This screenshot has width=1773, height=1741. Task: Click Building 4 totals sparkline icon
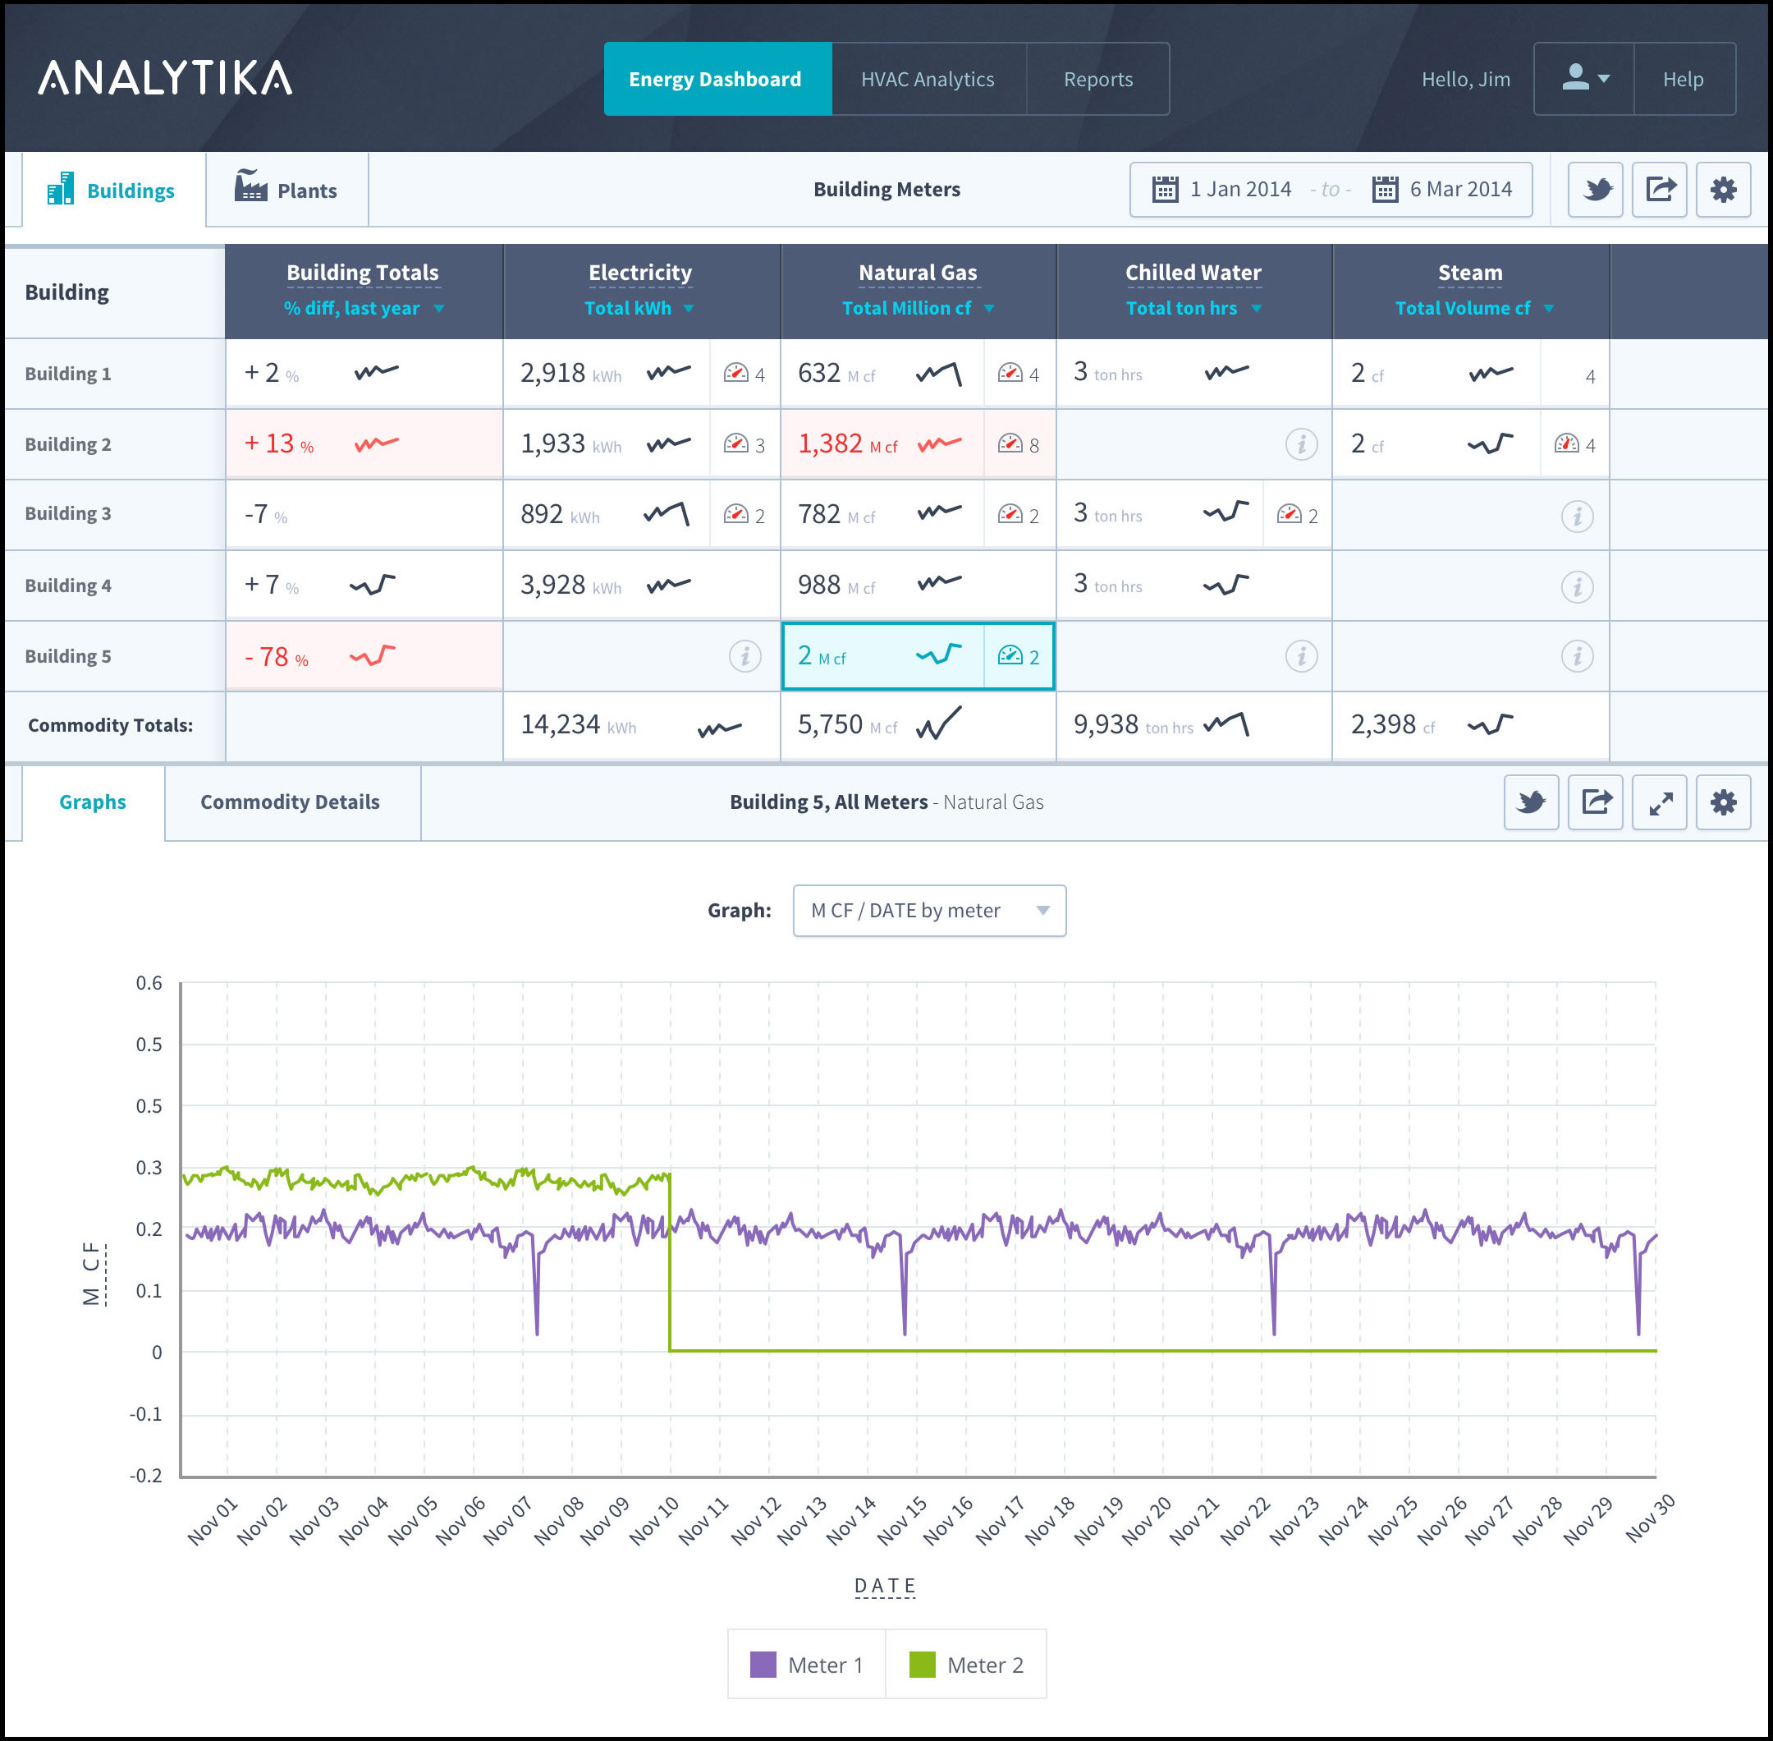click(x=372, y=584)
